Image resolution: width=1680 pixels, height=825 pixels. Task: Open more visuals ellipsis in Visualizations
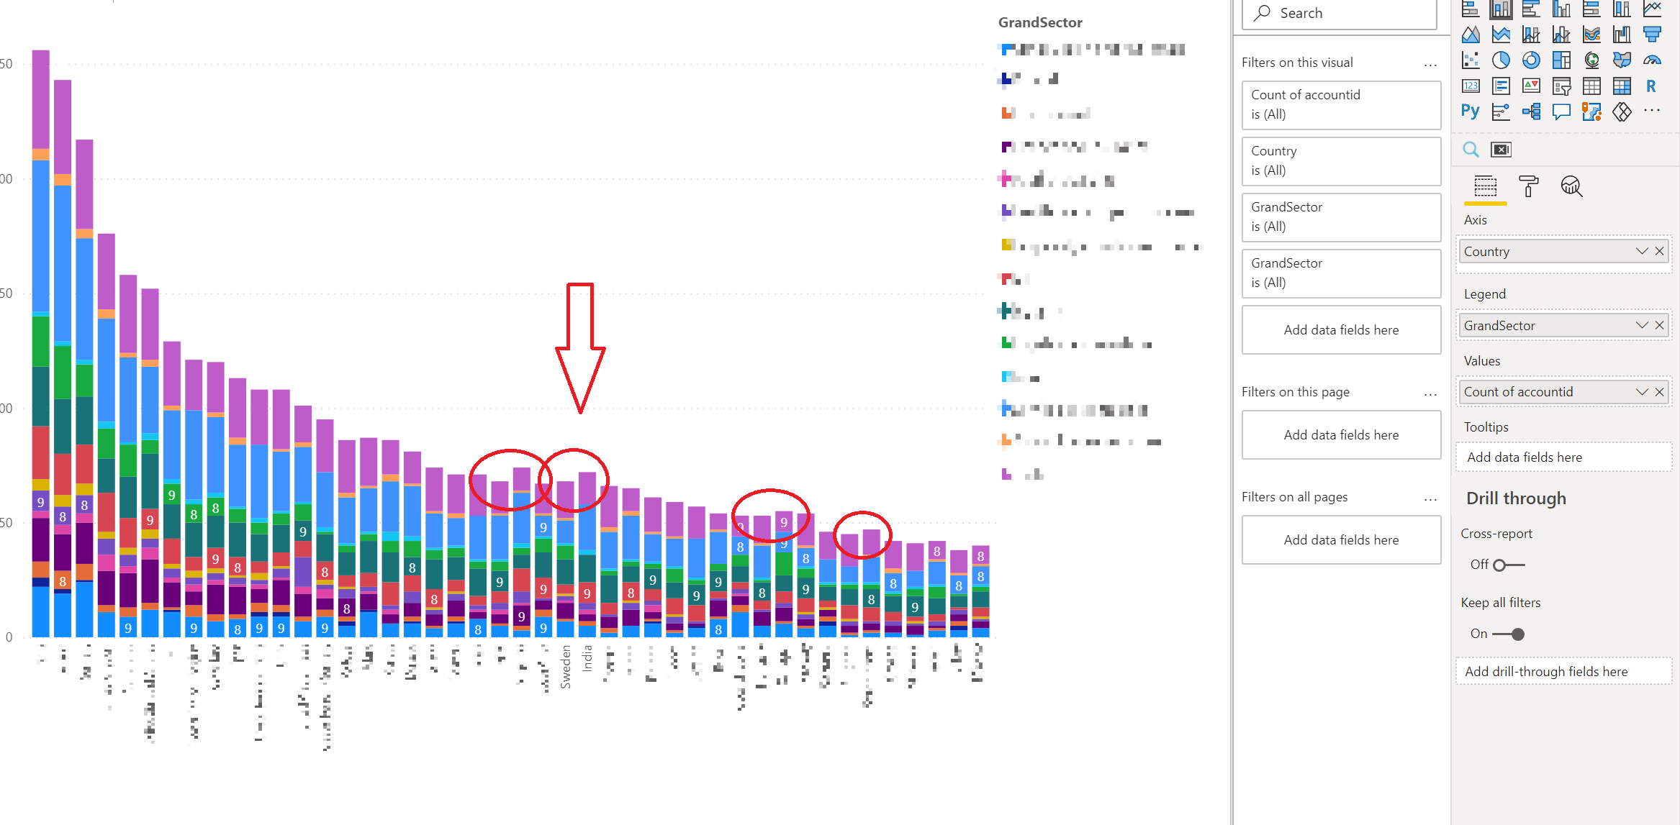[x=1652, y=111]
